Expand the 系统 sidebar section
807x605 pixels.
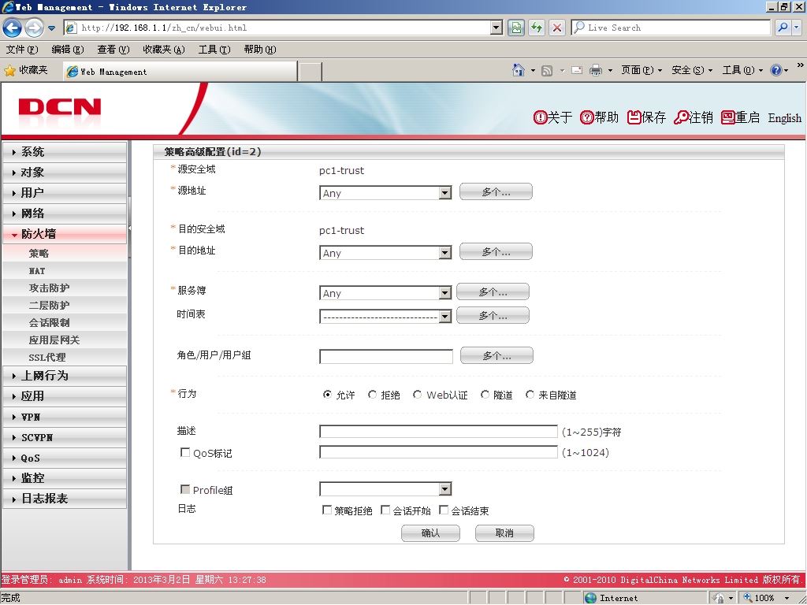point(65,152)
